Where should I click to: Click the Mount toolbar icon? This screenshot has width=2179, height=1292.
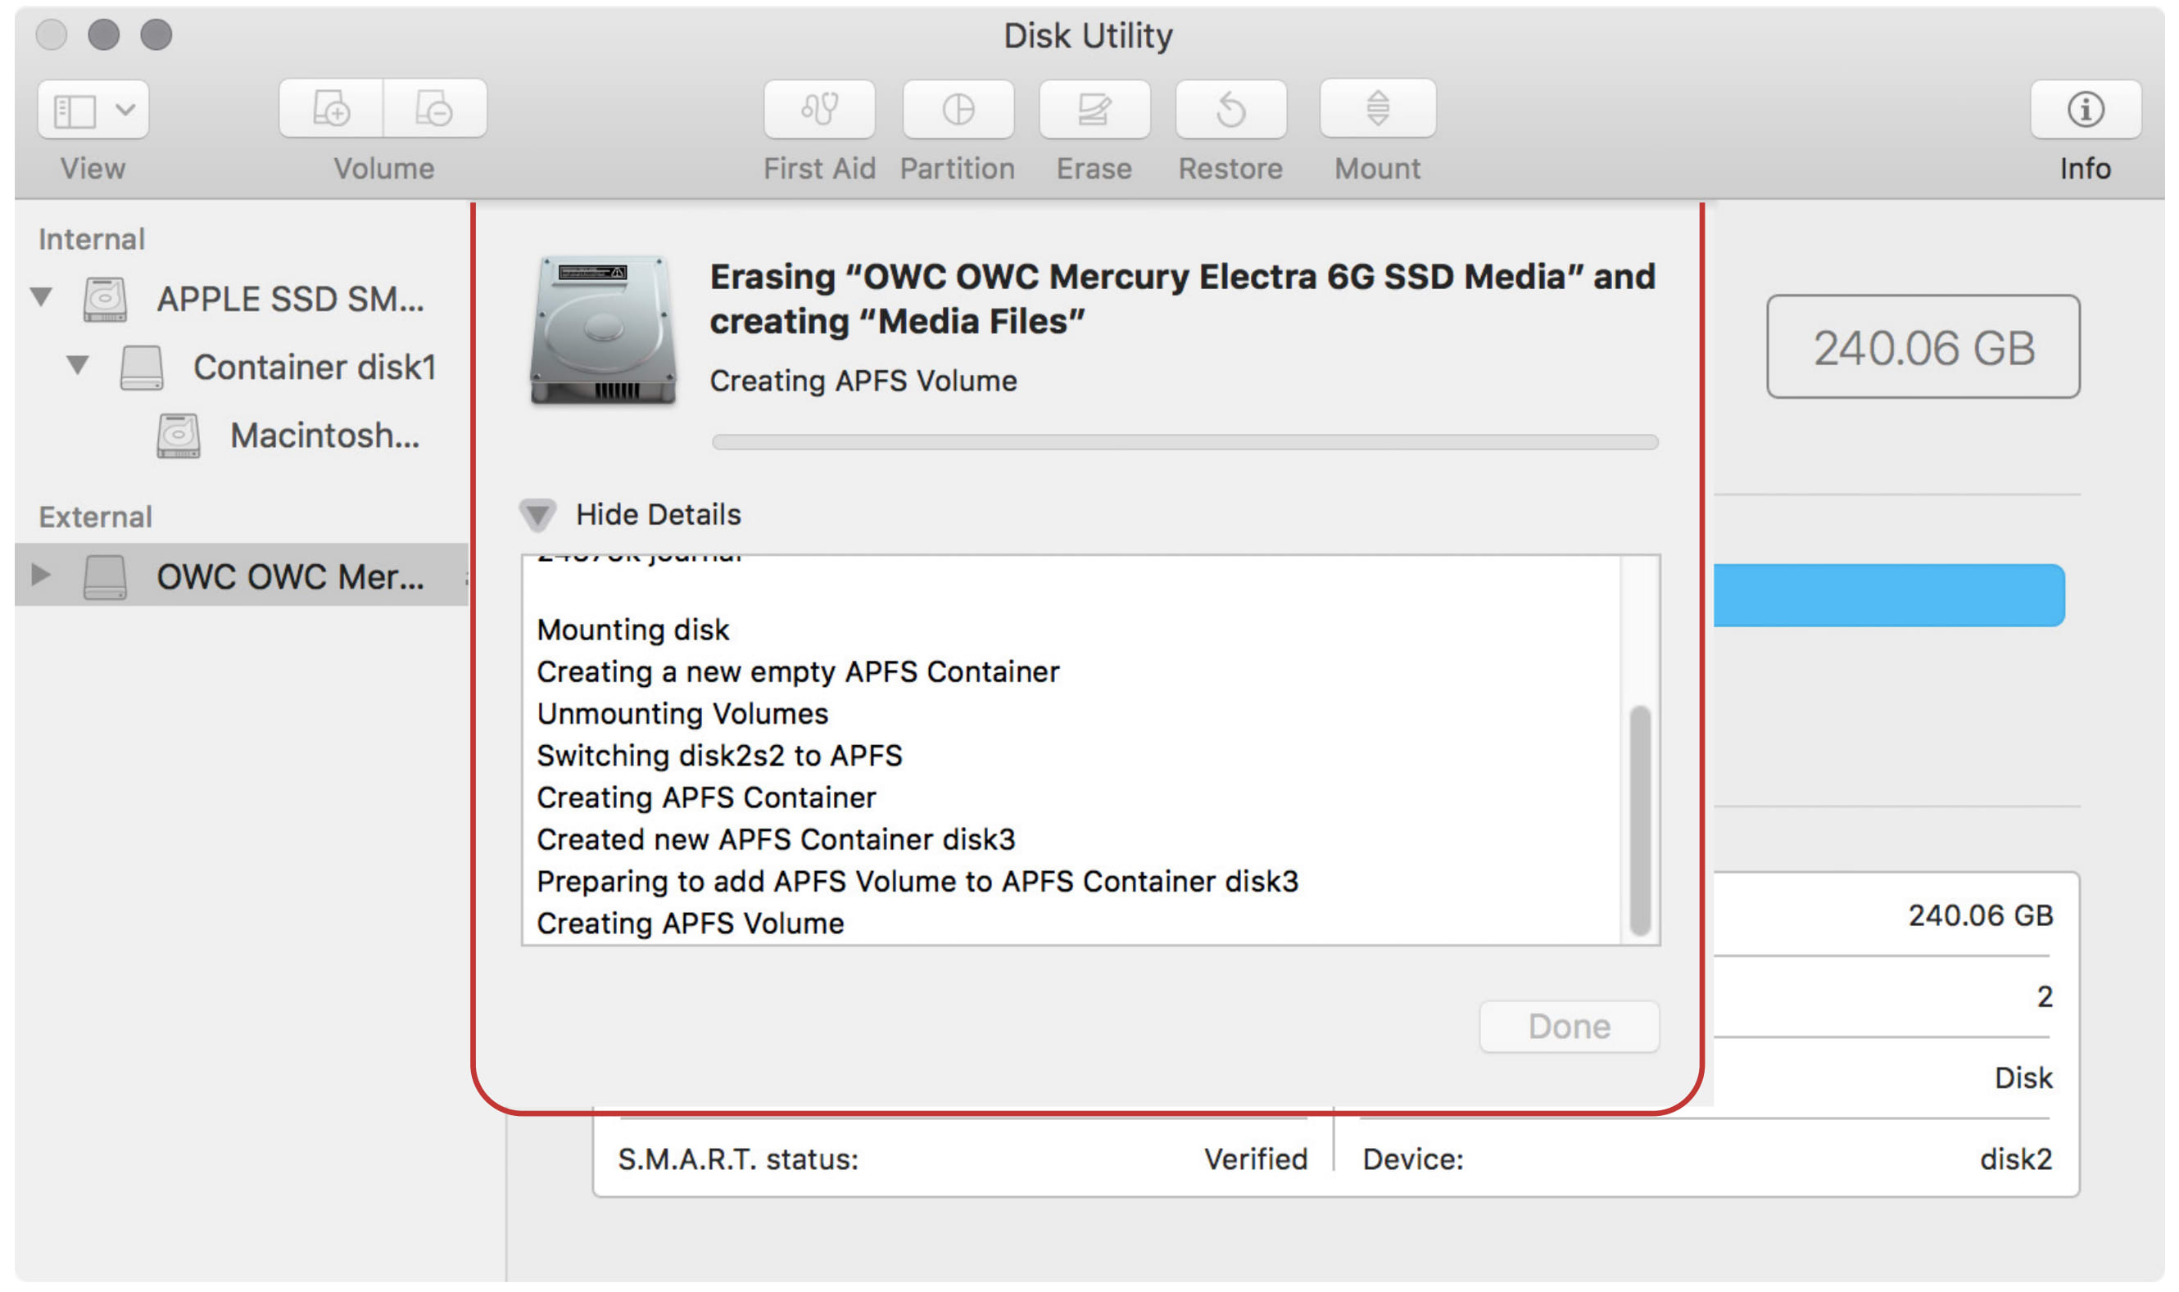[x=1377, y=110]
